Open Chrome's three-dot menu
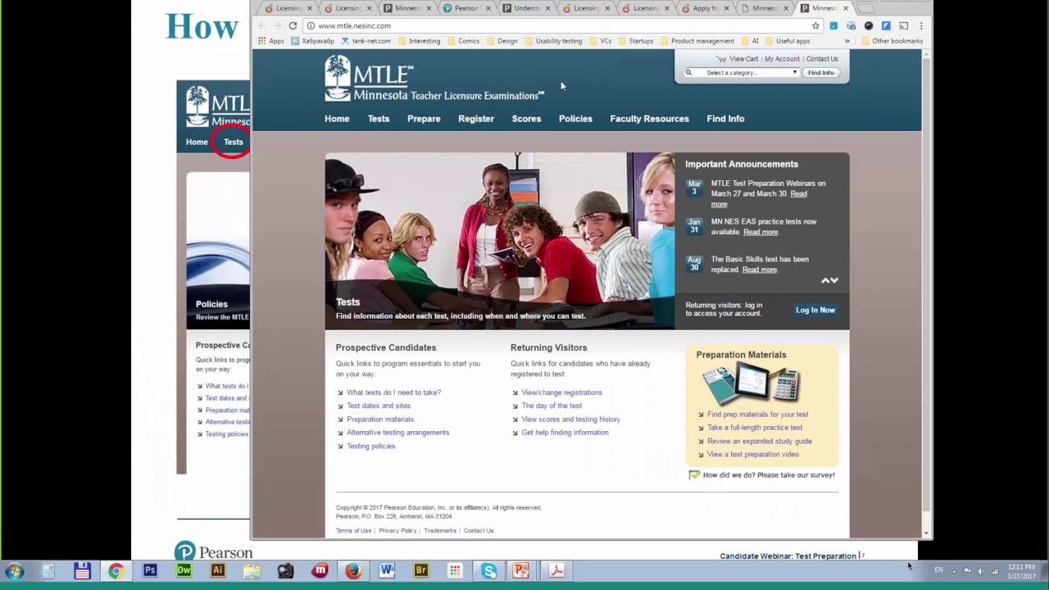Viewport: 1049px width, 590px height. pos(921,25)
